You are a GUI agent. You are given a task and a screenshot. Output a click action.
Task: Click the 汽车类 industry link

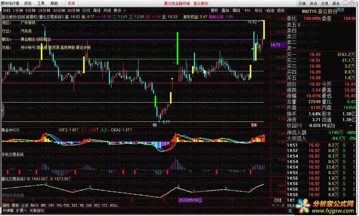point(26,31)
